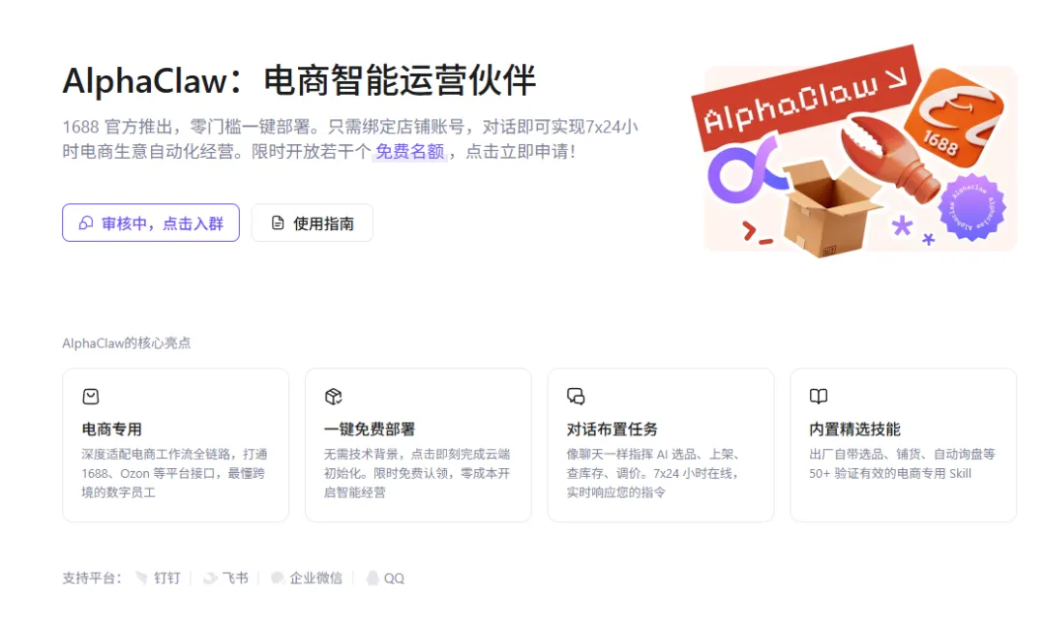Click the AlphaClaw main heading title
1045x623 pixels.
pos(299,80)
